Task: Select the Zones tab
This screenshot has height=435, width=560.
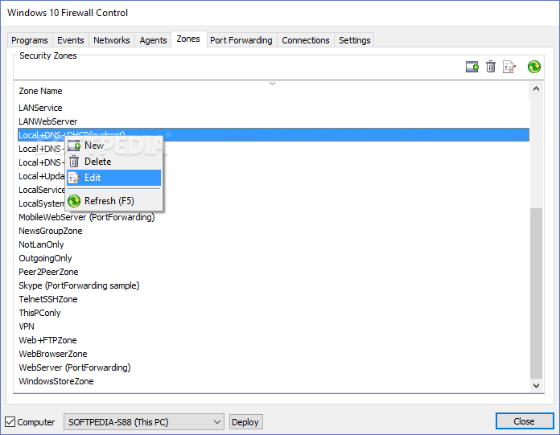Action: click(188, 39)
